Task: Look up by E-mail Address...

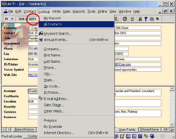Action: point(76,99)
